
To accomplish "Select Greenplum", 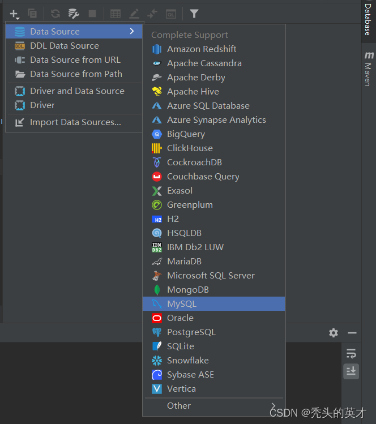I will click(x=213, y=205).
